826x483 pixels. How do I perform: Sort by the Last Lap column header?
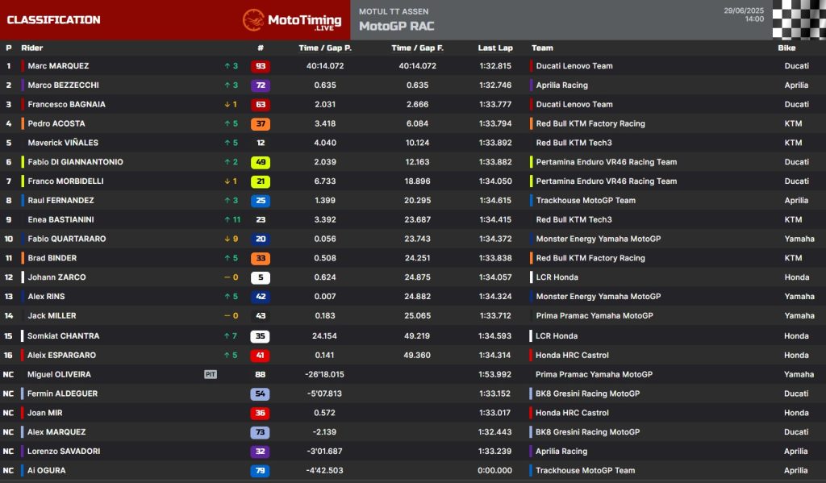click(x=494, y=48)
